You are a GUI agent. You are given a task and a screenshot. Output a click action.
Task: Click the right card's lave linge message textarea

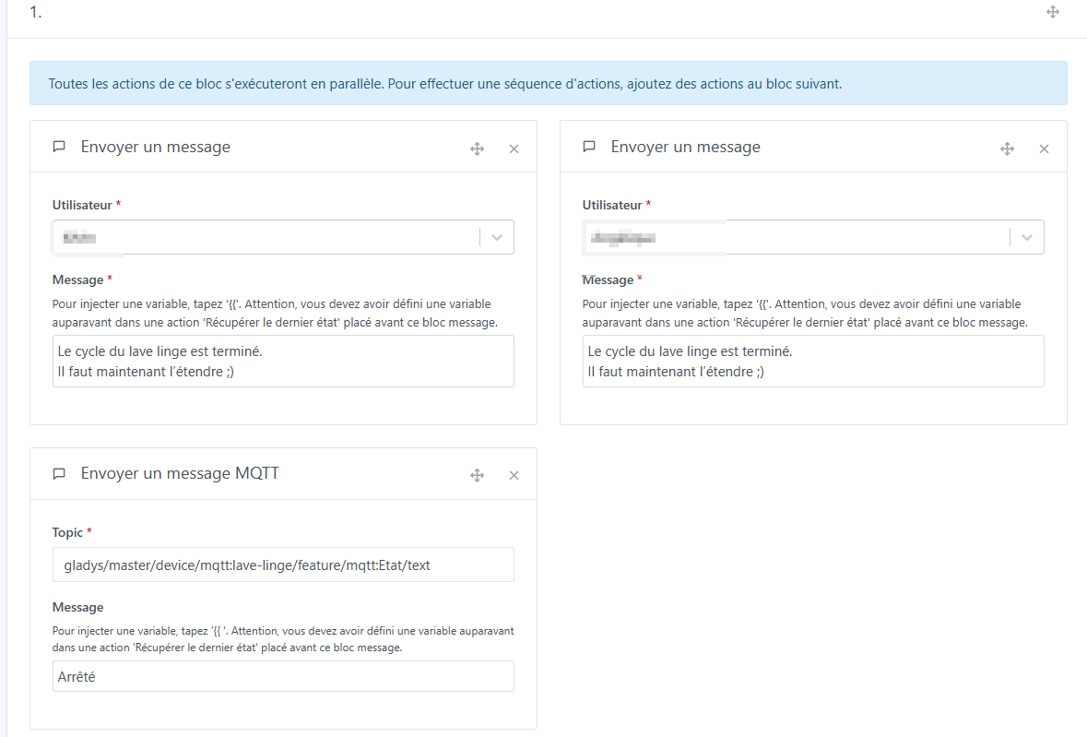pyautogui.click(x=813, y=361)
